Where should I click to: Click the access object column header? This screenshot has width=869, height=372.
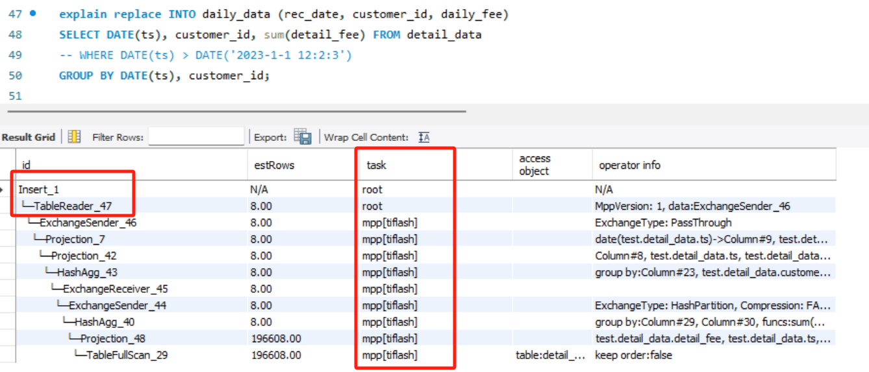tap(535, 165)
